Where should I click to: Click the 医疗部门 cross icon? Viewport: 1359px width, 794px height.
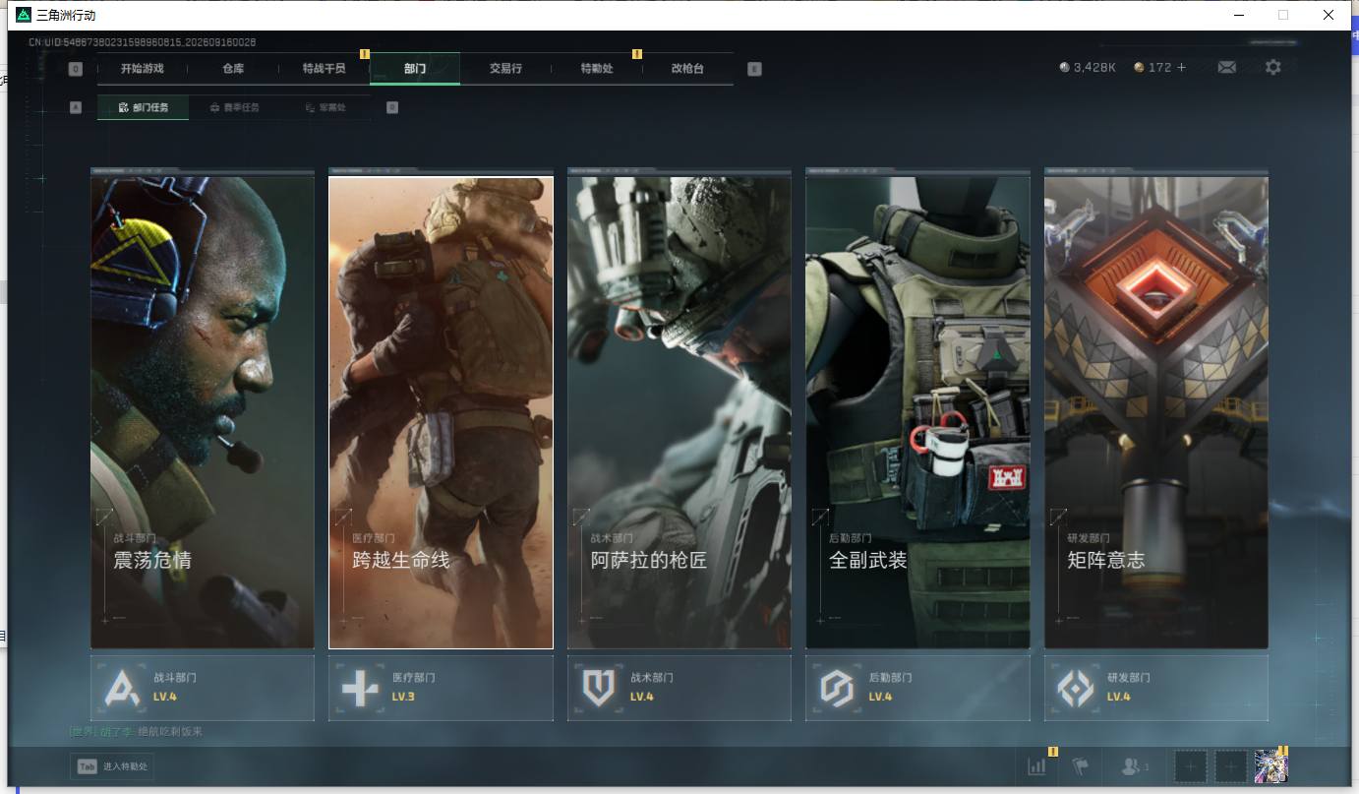pyautogui.click(x=360, y=688)
